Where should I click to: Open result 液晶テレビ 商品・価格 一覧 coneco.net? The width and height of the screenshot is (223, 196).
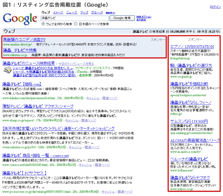[35, 156]
